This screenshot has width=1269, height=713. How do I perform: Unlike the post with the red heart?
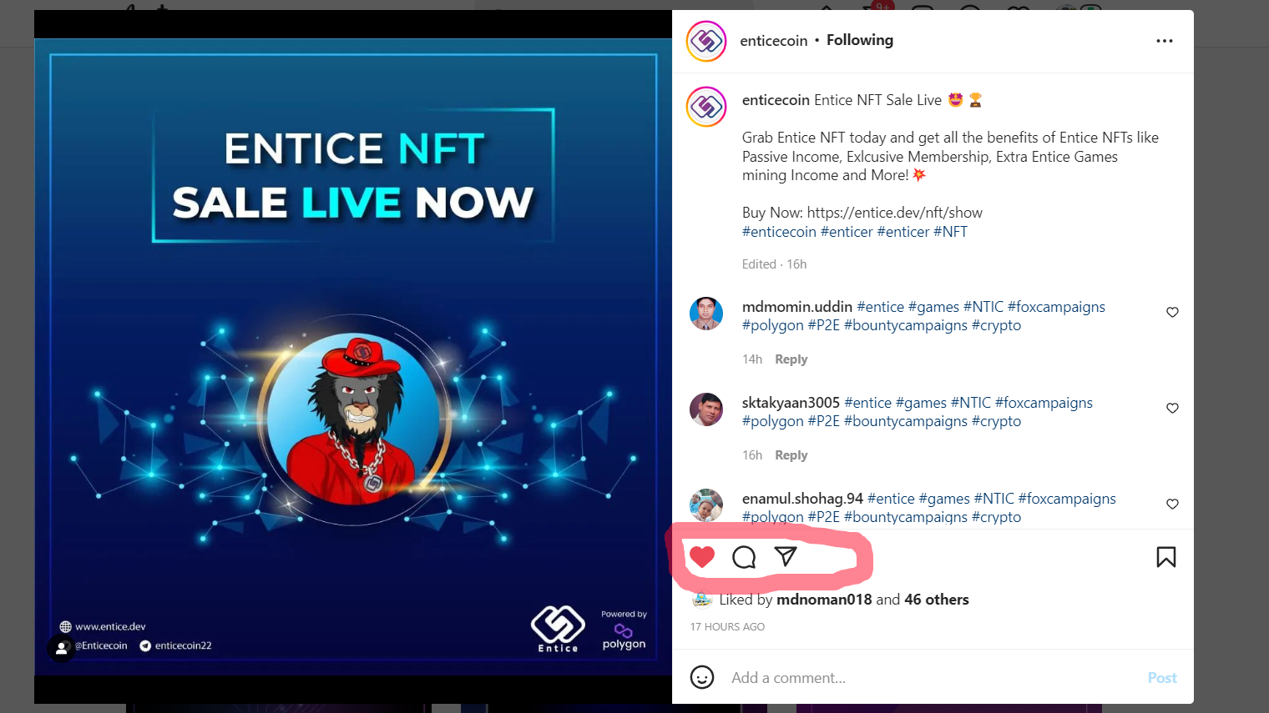coord(702,557)
